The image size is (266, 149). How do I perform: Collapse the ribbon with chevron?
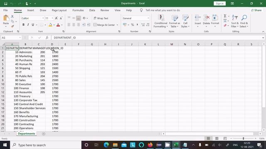tap(263, 31)
